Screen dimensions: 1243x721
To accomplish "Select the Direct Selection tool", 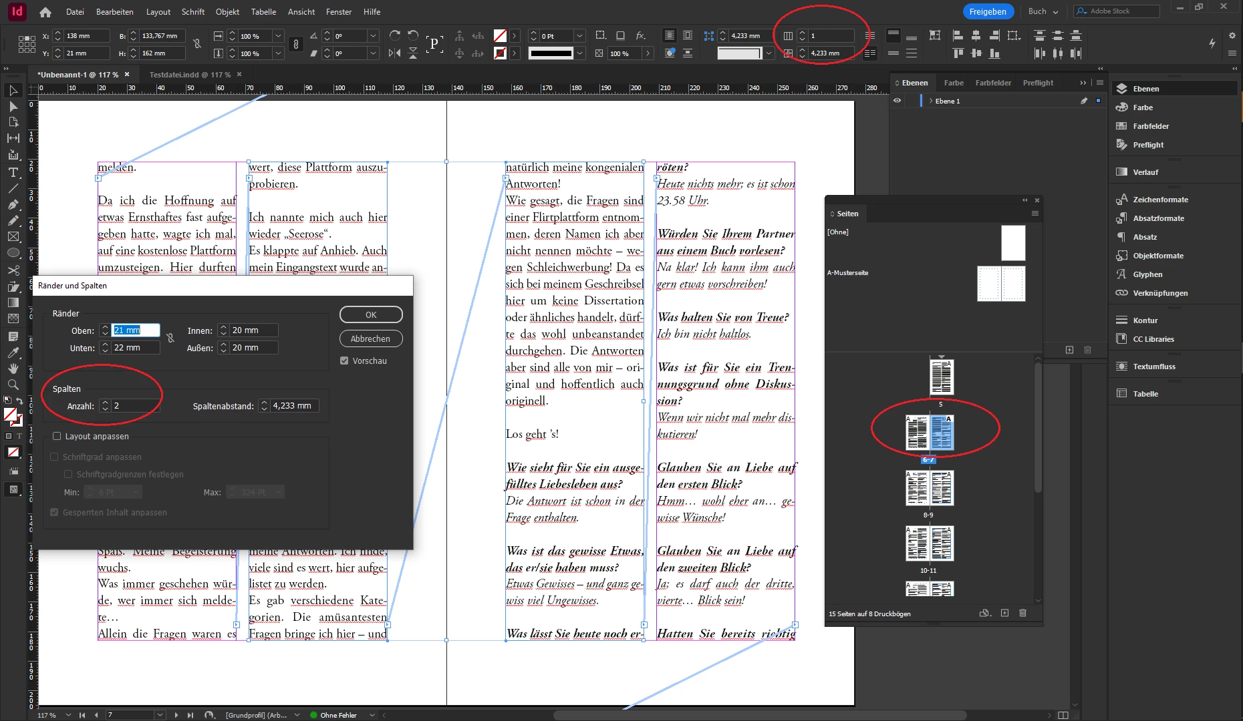I will tap(13, 107).
